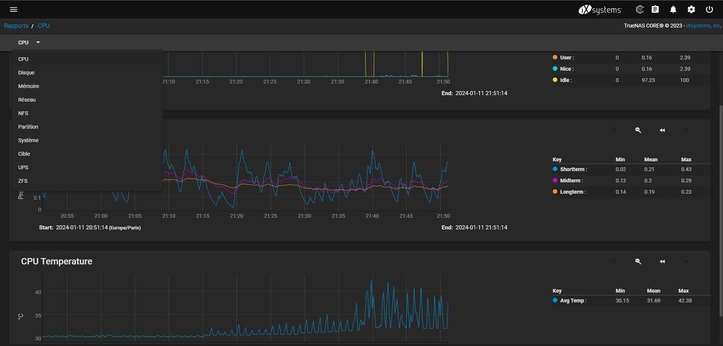
Task: Click the power button icon
Action: coord(709,10)
